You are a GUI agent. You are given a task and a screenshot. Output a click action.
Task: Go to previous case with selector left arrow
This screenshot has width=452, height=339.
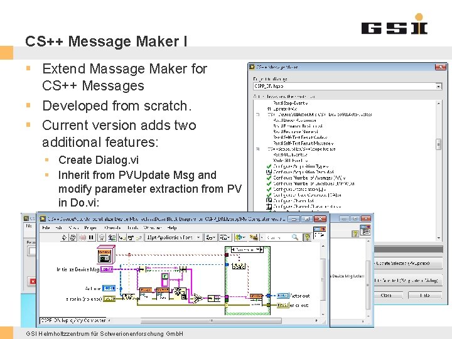[x=234, y=250]
